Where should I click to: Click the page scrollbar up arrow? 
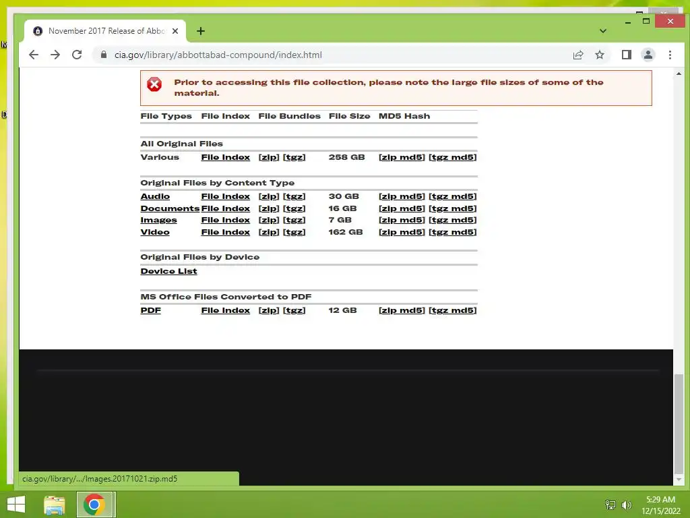(x=679, y=74)
